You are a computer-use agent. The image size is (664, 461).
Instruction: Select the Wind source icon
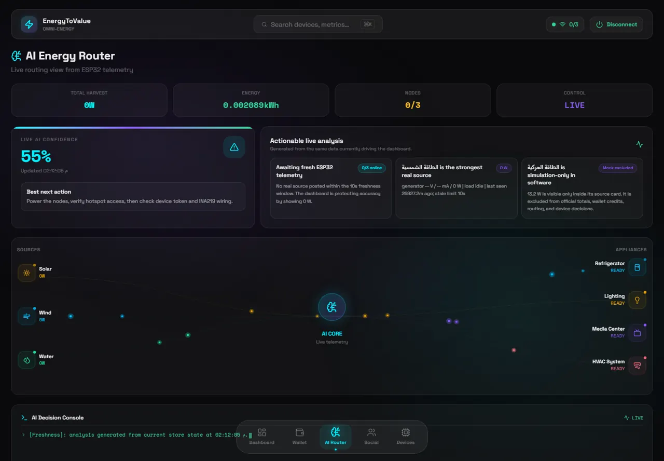tap(26, 316)
